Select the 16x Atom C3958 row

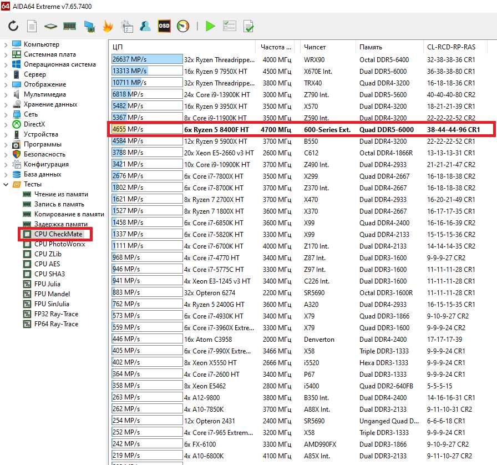(x=208, y=340)
